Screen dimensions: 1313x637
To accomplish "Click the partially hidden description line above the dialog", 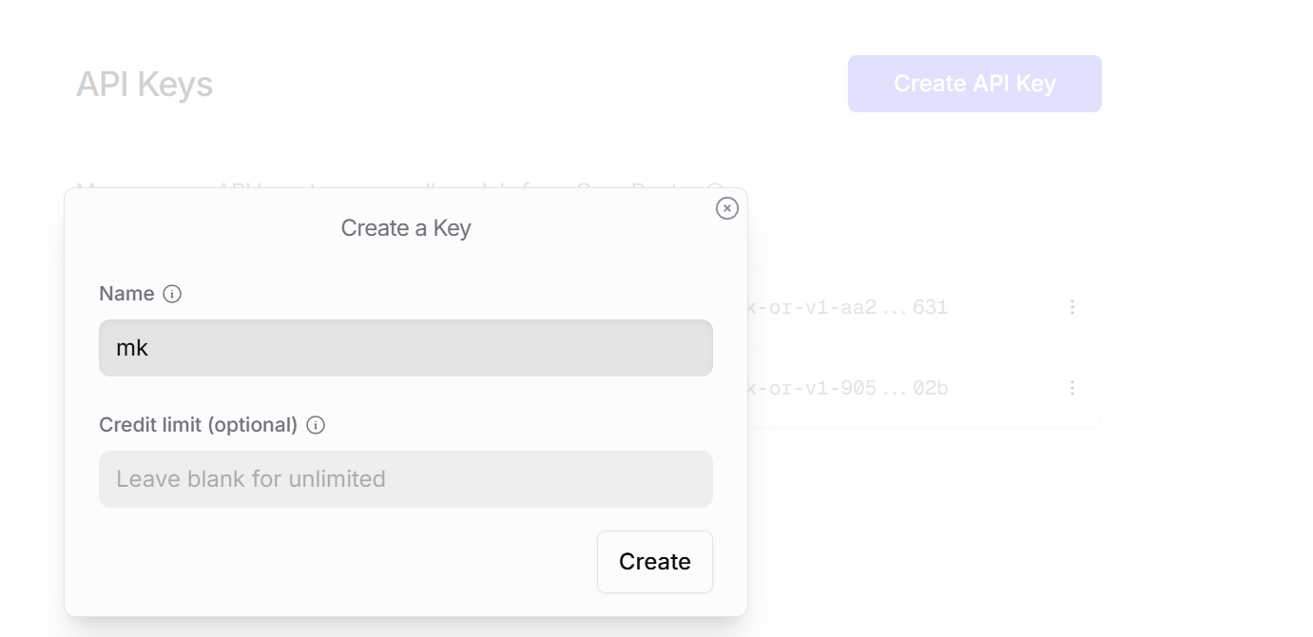I will pos(399,188).
